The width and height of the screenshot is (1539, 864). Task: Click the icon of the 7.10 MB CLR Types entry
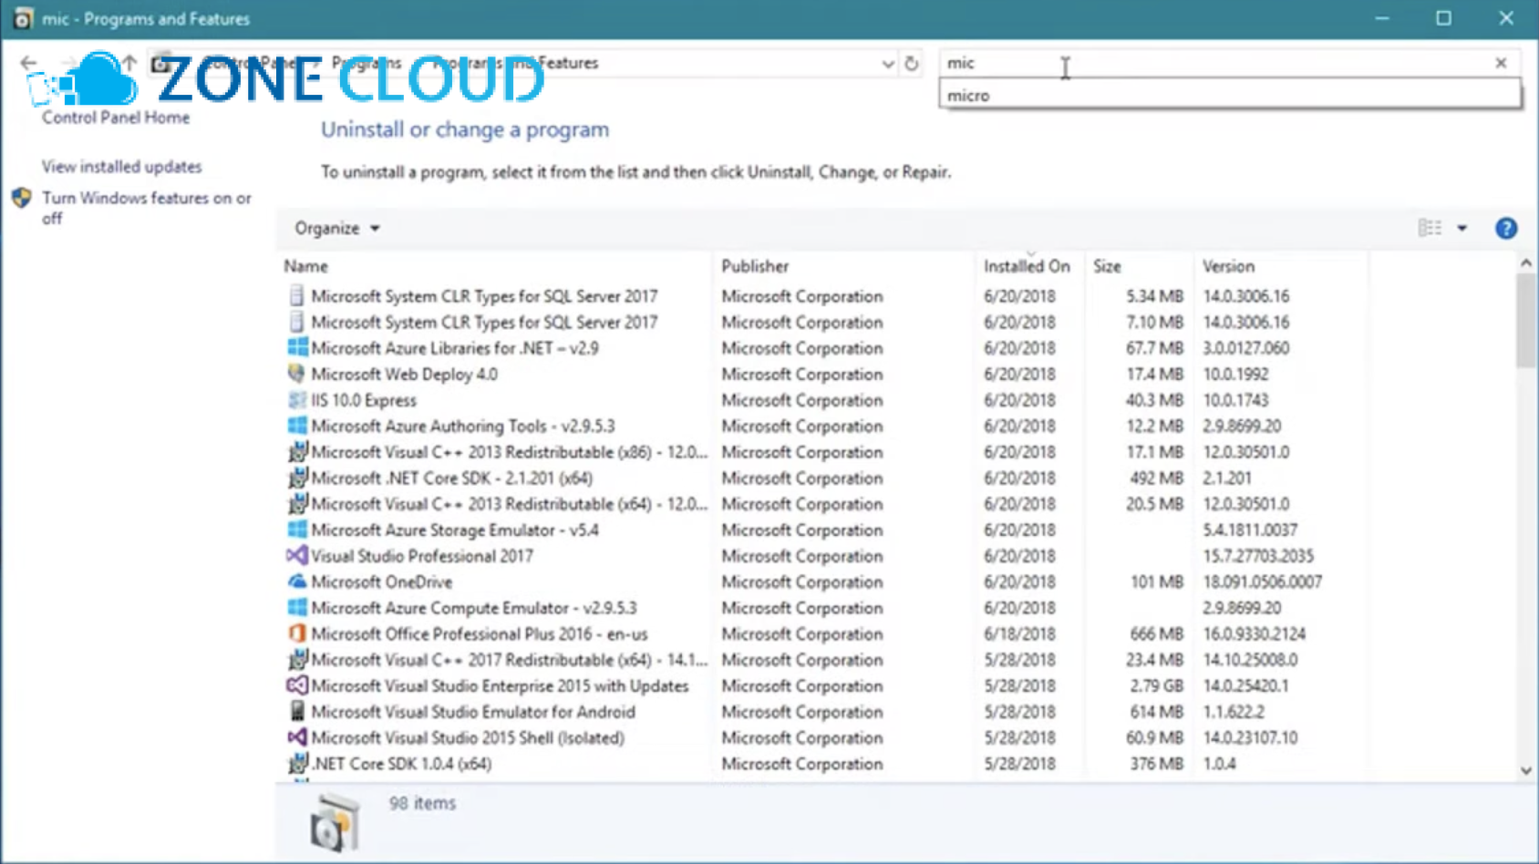(296, 322)
